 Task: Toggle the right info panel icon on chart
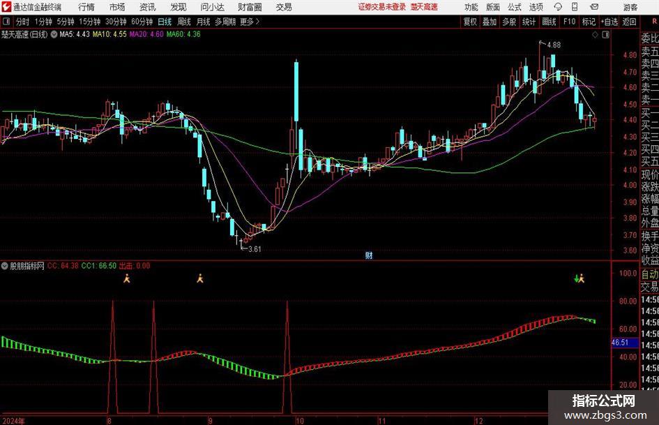click(605, 34)
